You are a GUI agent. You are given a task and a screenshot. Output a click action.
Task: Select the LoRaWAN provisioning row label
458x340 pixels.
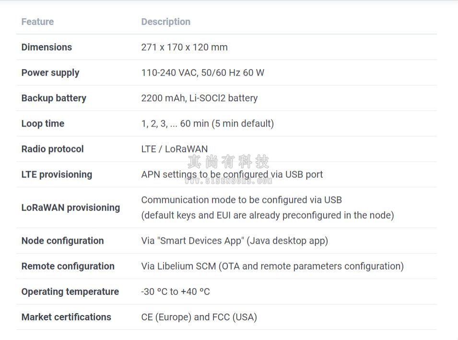coord(70,208)
